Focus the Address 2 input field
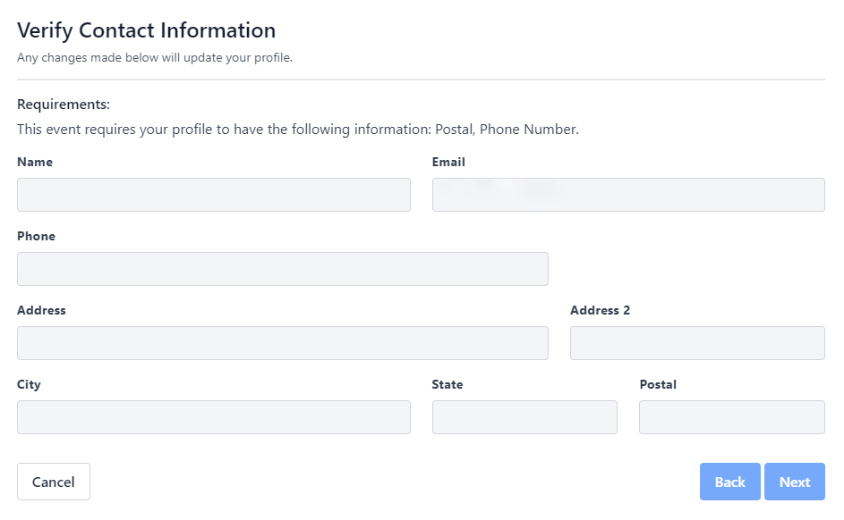This screenshot has height=520, width=844. (697, 343)
